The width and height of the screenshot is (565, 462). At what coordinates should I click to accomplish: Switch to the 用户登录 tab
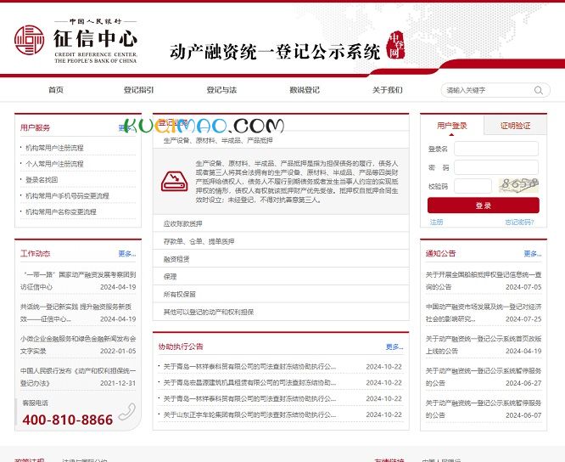tap(452, 126)
